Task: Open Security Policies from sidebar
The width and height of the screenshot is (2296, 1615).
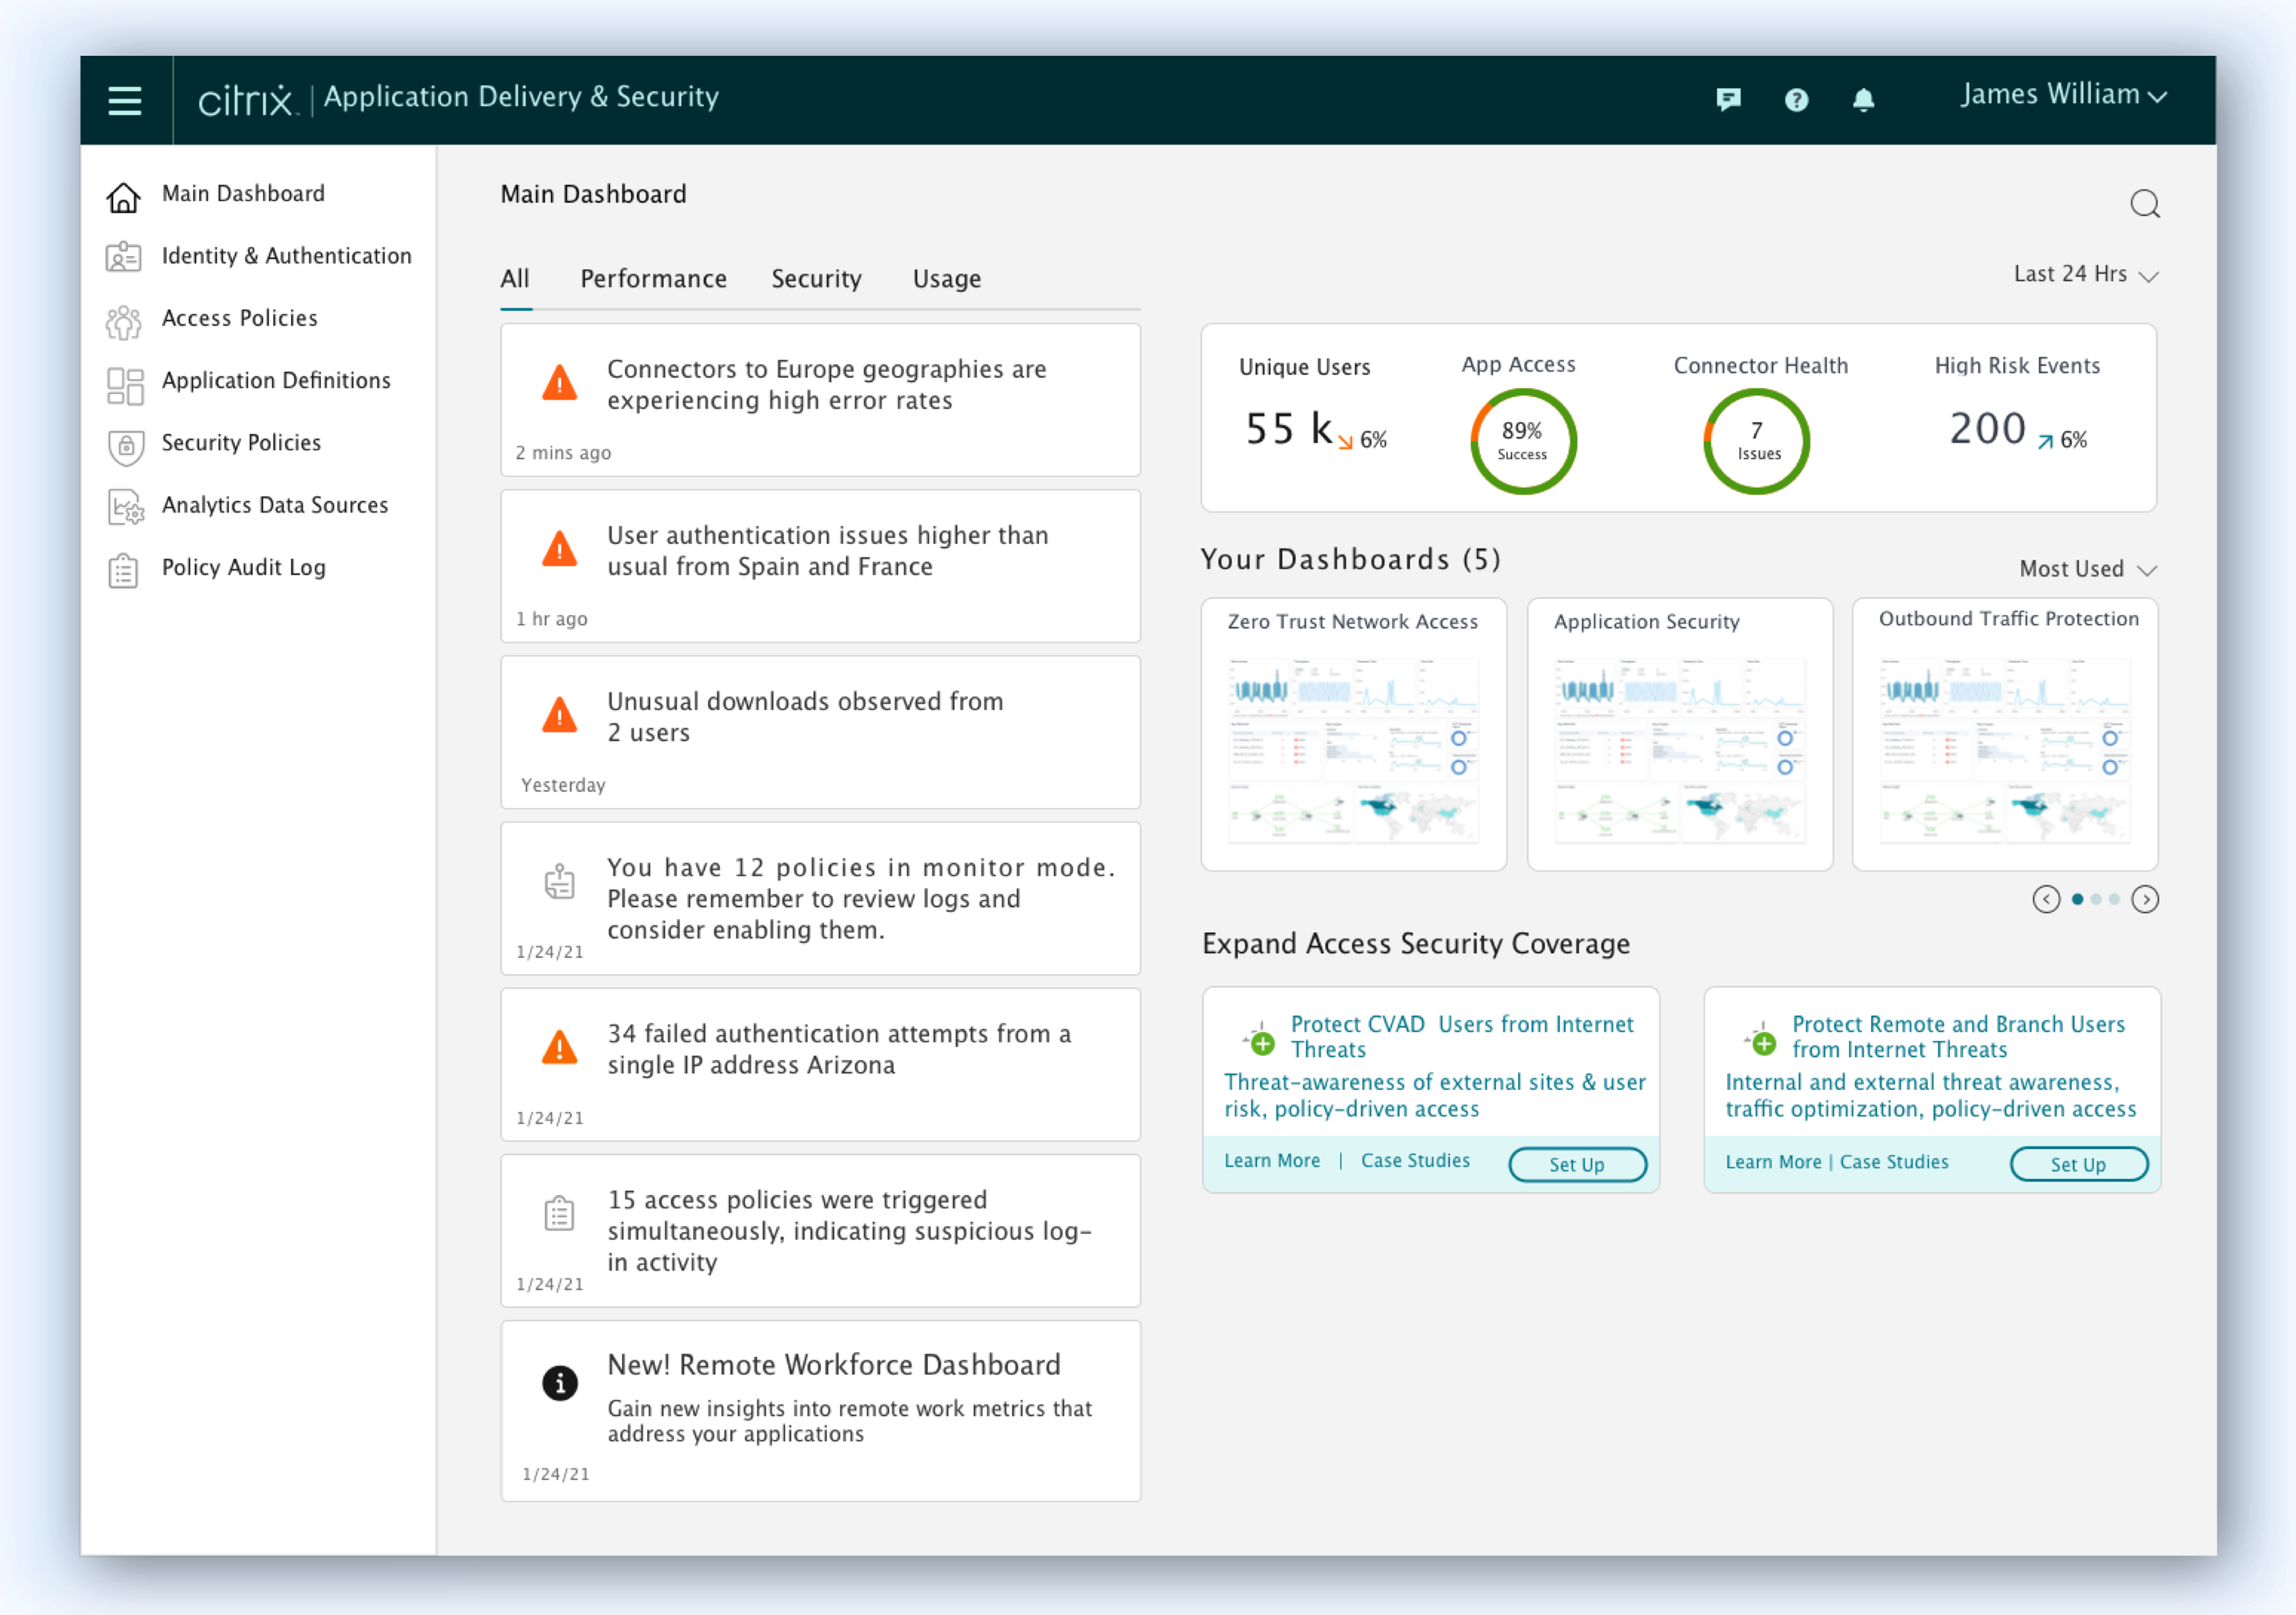Action: click(241, 443)
